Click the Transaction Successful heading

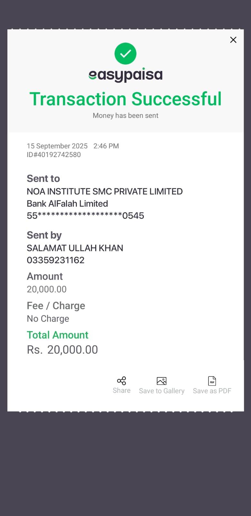126,99
